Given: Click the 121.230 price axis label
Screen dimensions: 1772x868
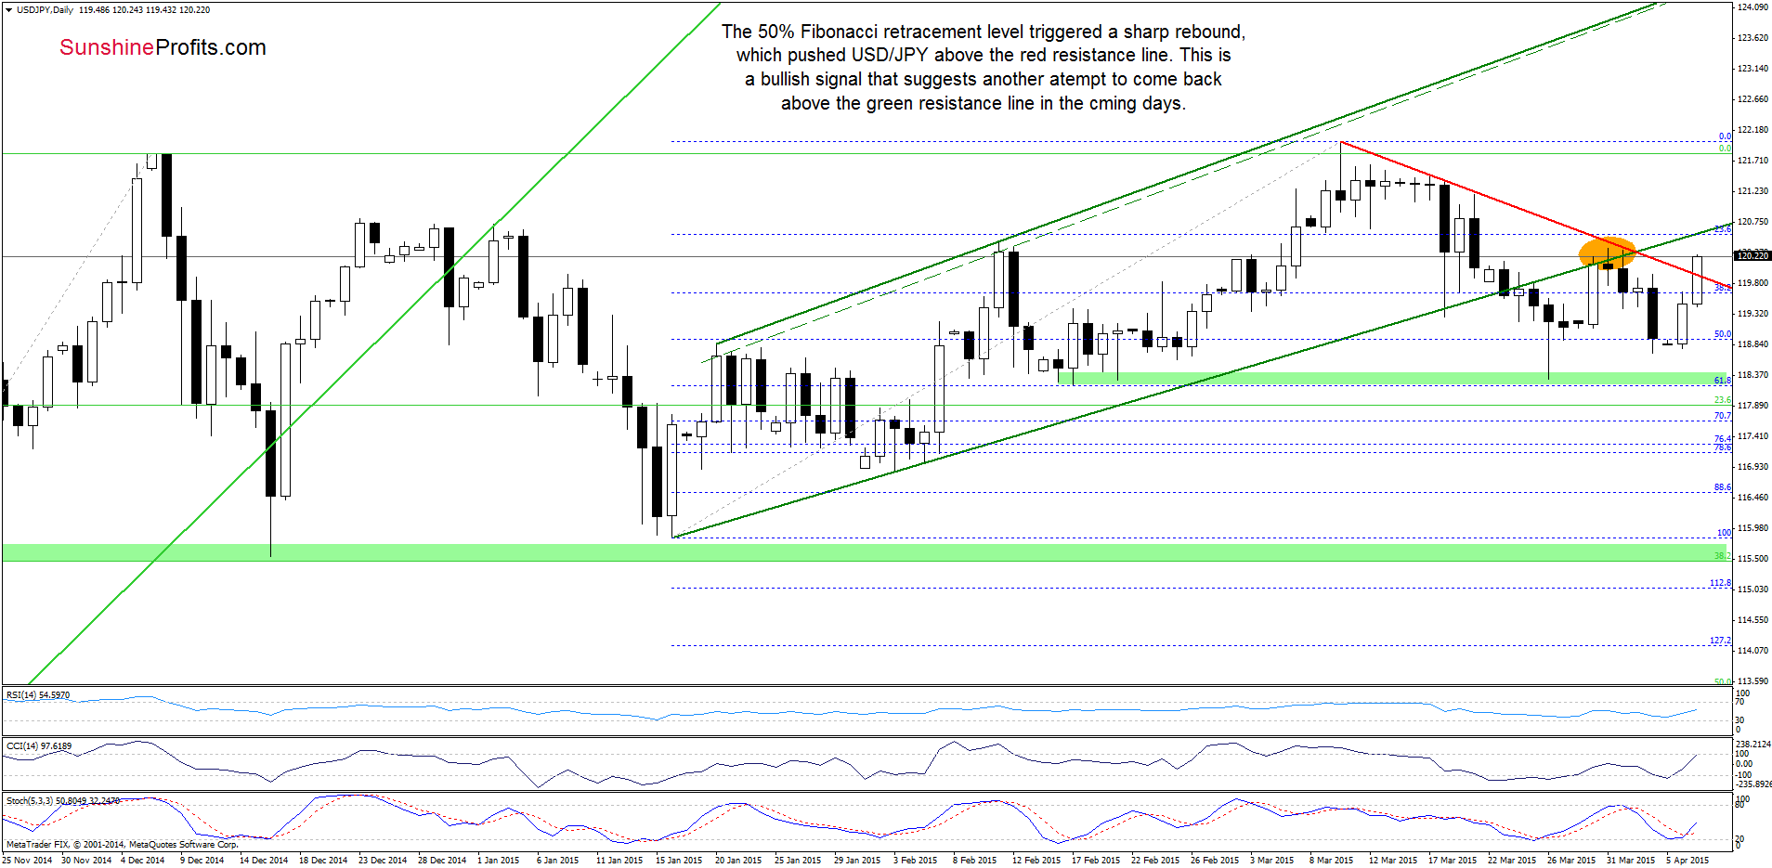Looking at the screenshot, I should (1752, 191).
